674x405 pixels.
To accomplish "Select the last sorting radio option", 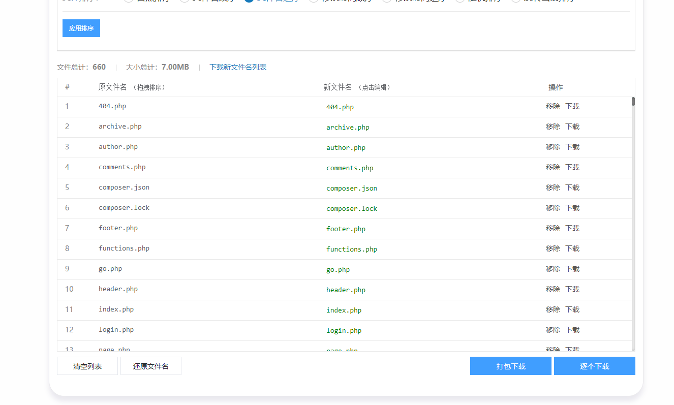I will tap(515, 1).
